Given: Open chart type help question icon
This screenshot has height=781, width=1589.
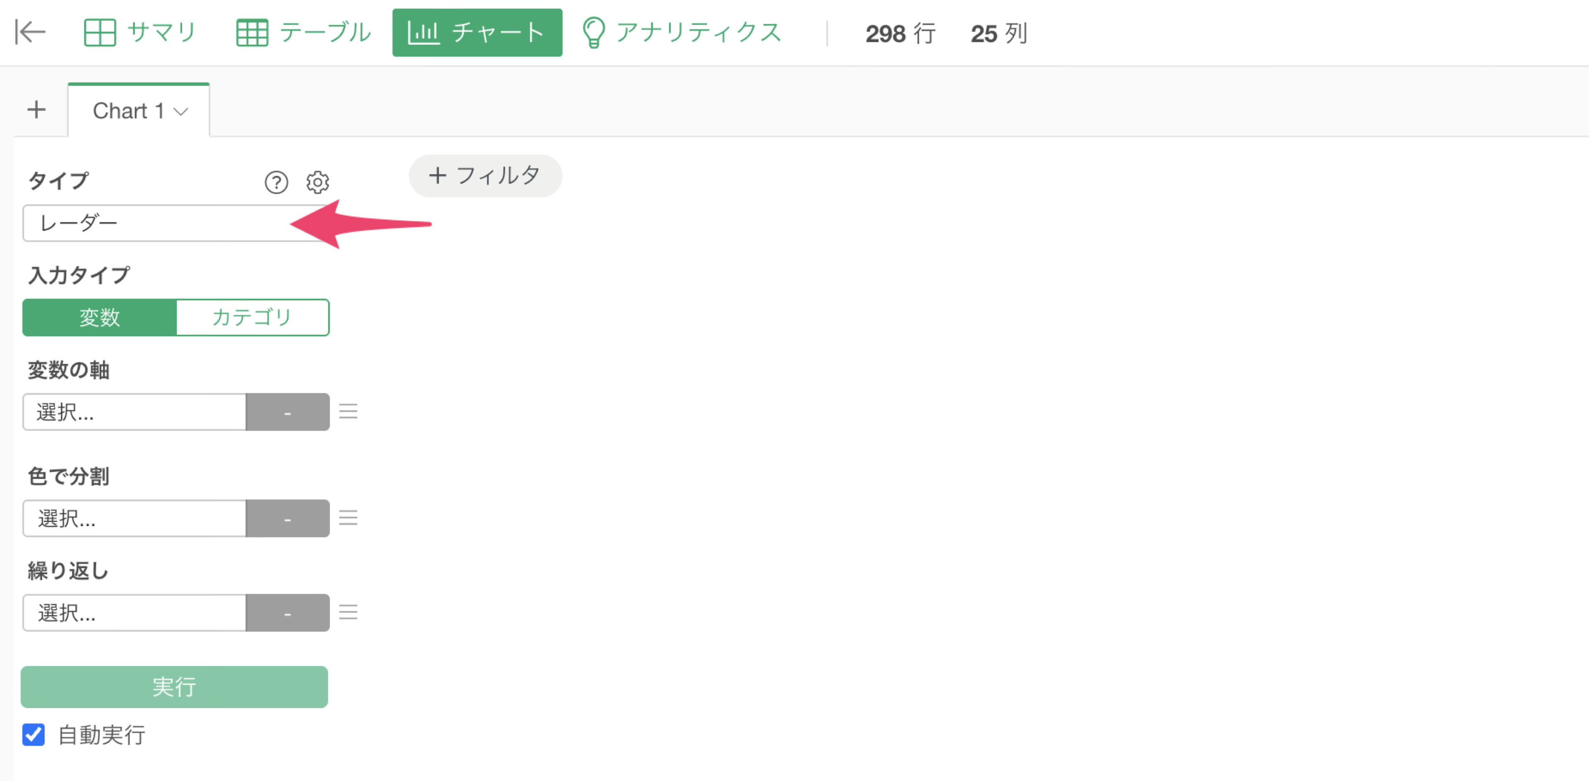Looking at the screenshot, I should pyautogui.click(x=276, y=182).
